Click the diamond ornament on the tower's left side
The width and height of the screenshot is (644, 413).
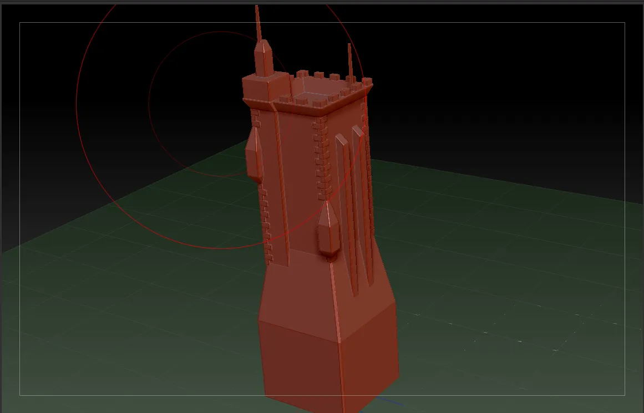[x=254, y=155]
